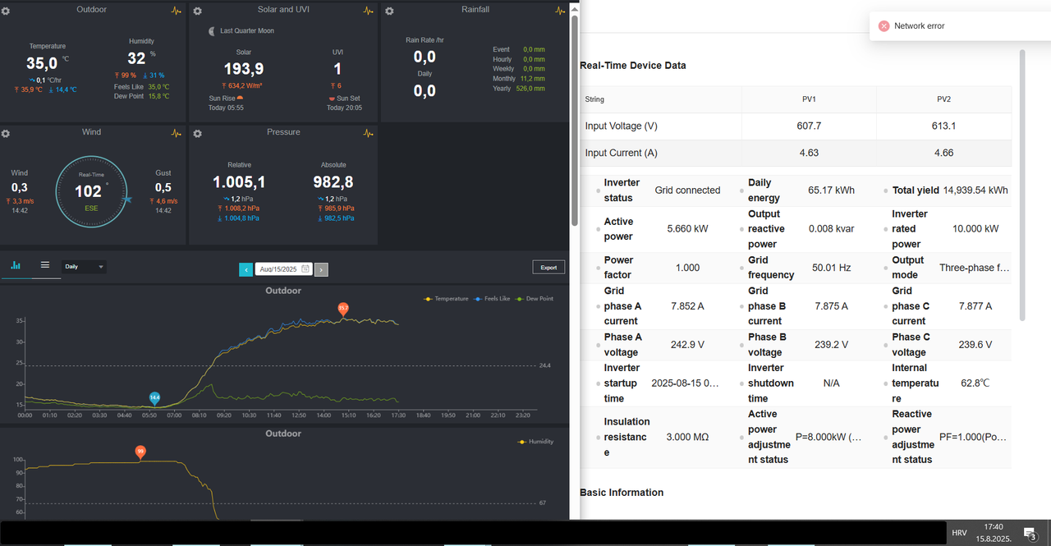
Task: Click the wind gust value 0,5
Action: [163, 188]
